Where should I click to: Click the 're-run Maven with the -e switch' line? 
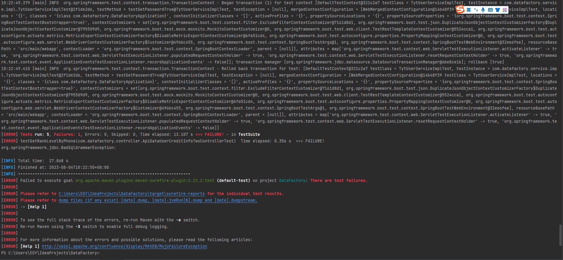point(100,220)
